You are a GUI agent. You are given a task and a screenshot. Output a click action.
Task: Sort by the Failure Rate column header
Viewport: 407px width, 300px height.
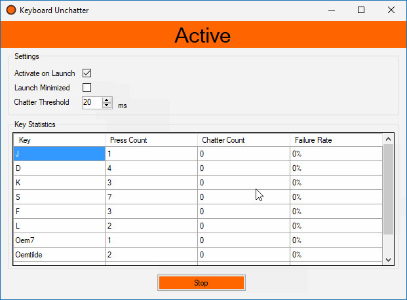(x=336, y=140)
